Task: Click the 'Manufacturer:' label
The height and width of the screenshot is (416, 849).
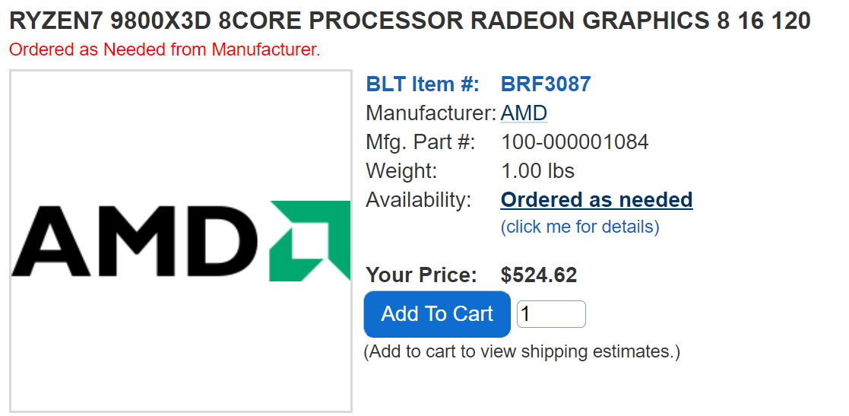Action: click(431, 113)
